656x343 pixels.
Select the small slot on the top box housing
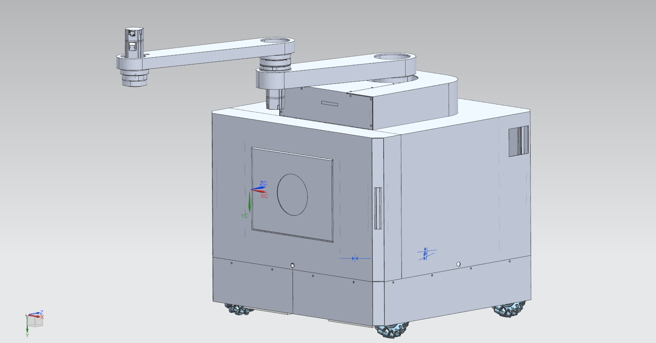(330, 104)
